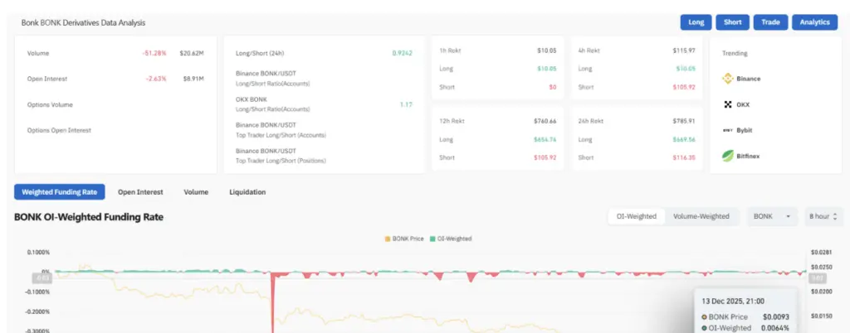Click the left chart range handle

[42, 278]
